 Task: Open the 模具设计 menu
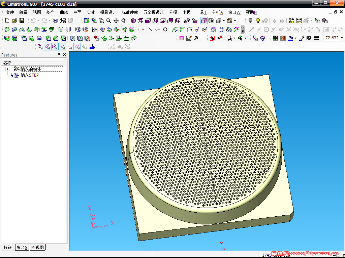point(108,12)
